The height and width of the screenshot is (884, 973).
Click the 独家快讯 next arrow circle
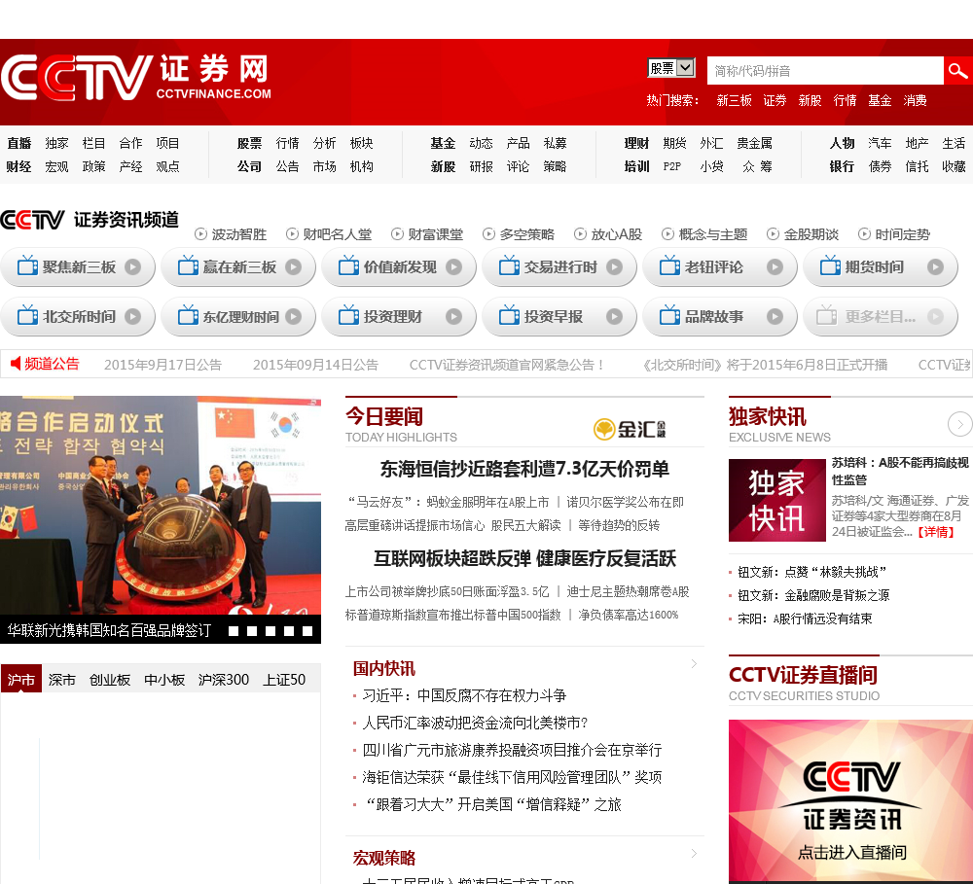(x=960, y=424)
